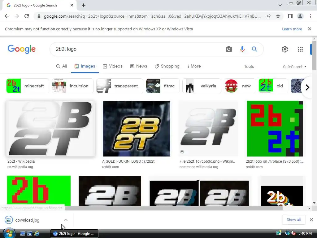
Task: Start voice search with microphone
Action: (242, 49)
